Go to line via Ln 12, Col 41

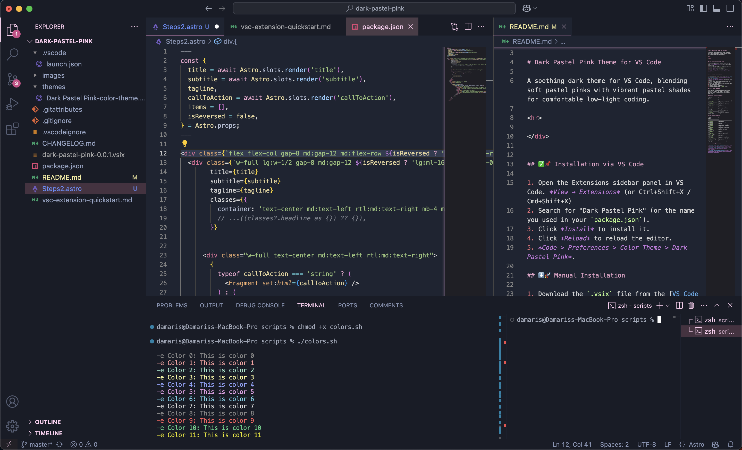[x=572, y=444]
